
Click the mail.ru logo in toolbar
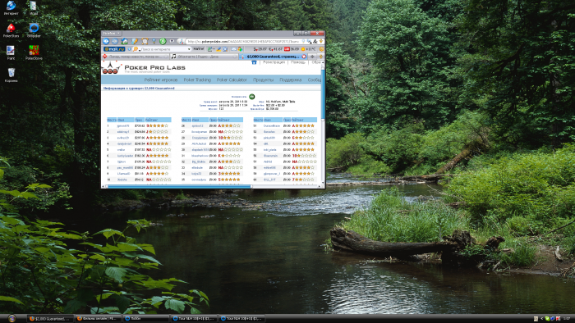tap(114, 49)
